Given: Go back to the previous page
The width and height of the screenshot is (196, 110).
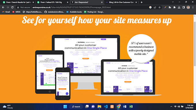Looking at the screenshot, I should pos(3,7).
